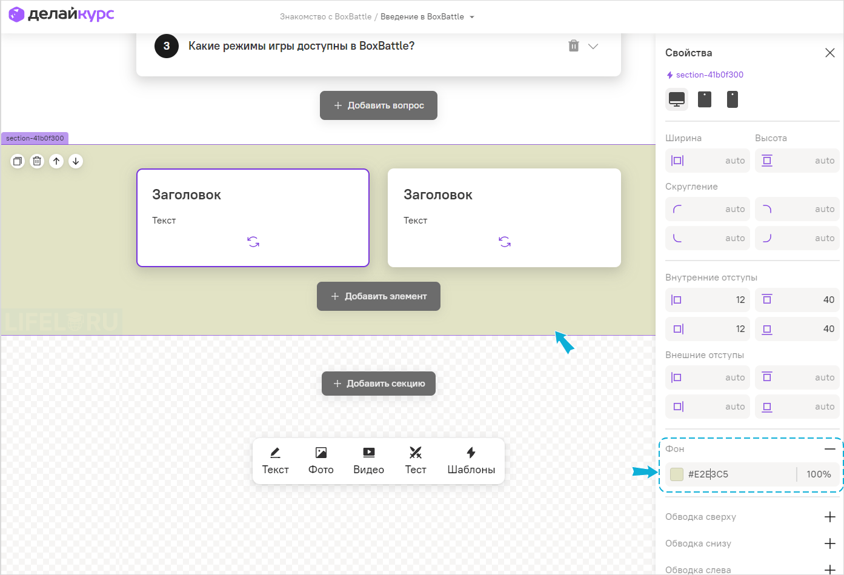Screen dimensions: 844x575
Task: Add Обводка сверху top border
Action: coord(830,517)
